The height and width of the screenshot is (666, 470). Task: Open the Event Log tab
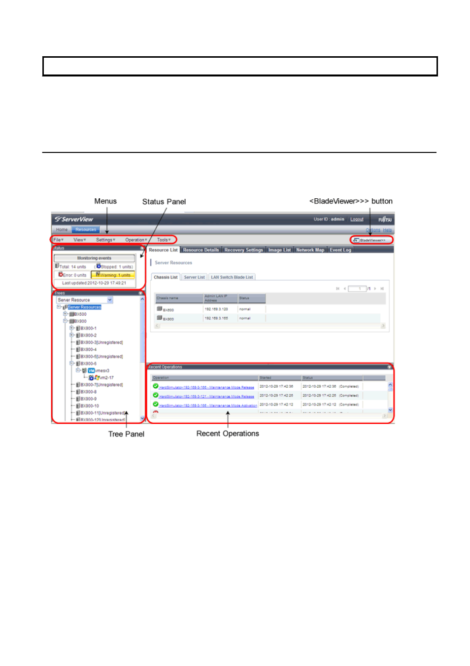pos(340,250)
